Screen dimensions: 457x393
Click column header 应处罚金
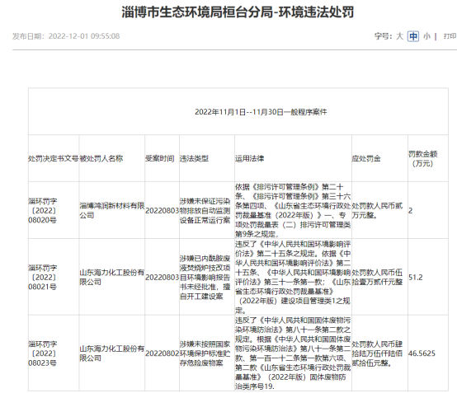click(x=366, y=158)
